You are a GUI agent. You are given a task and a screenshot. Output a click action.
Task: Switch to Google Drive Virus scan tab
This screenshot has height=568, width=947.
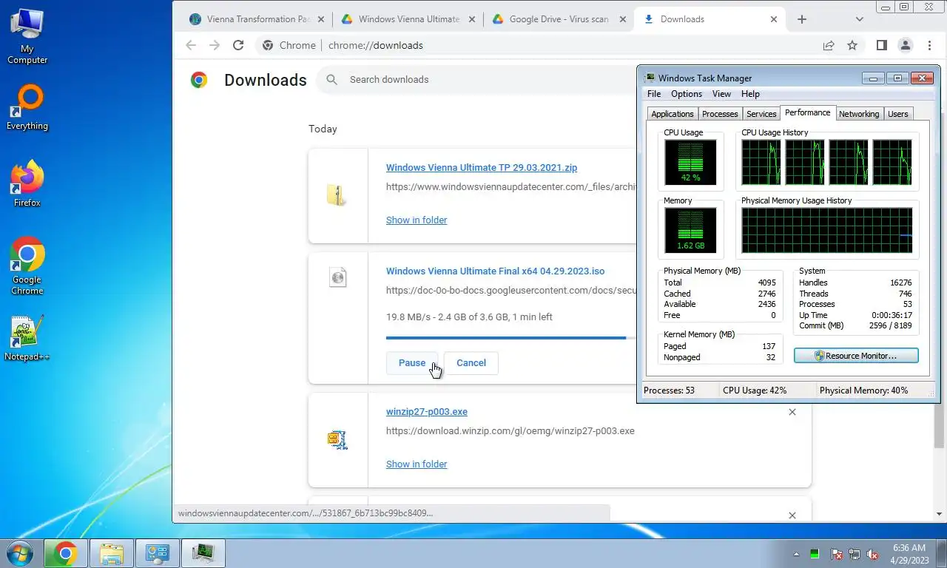(x=559, y=19)
